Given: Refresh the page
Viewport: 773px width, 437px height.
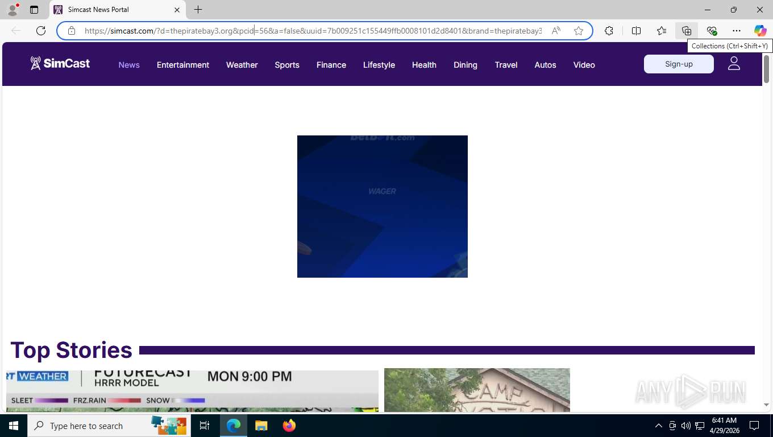Looking at the screenshot, I should (x=41, y=31).
